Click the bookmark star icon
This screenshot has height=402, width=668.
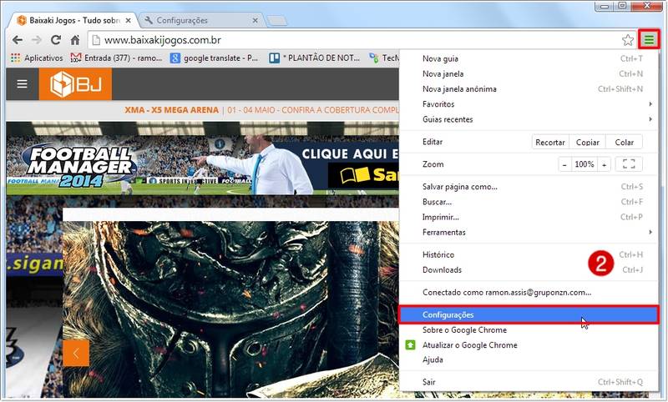pyautogui.click(x=628, y=40)
